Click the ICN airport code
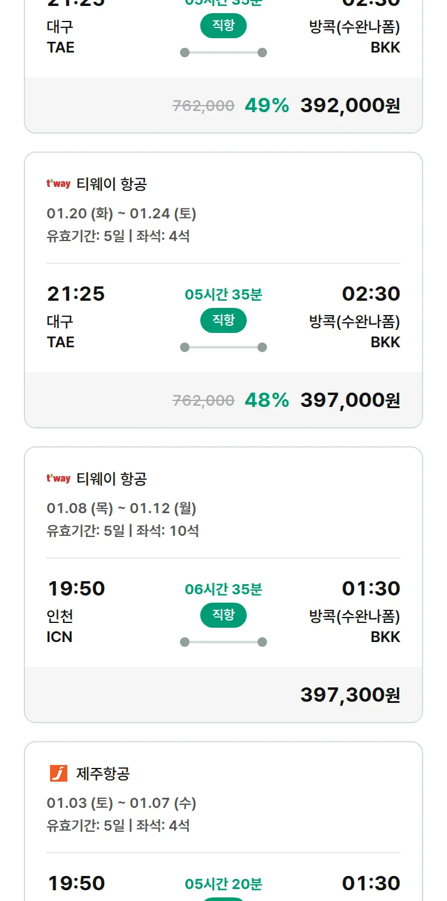The image size is (447, 901). click(60, 637)
